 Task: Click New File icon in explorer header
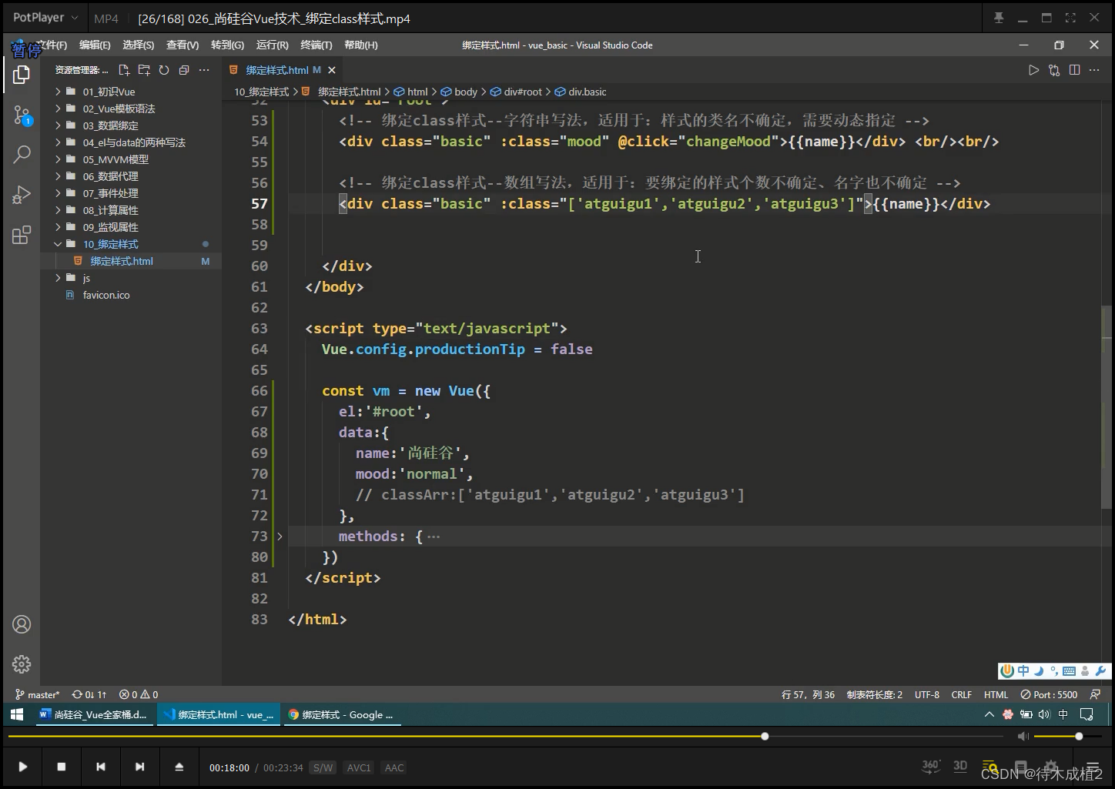click(x=124, y=70)
